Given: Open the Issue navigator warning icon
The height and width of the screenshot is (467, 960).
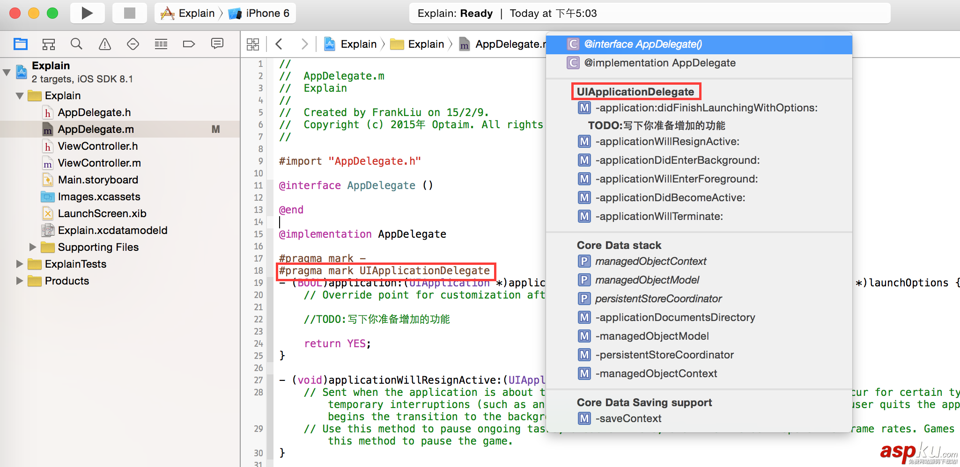Looking at the screenshot, I should click(105, 44).
